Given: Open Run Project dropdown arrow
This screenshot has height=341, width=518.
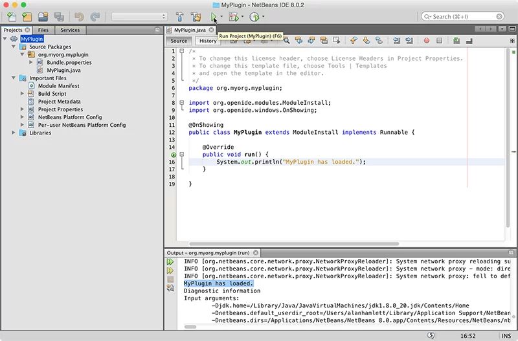Looking at the screenshot, I should coord(221,17).
